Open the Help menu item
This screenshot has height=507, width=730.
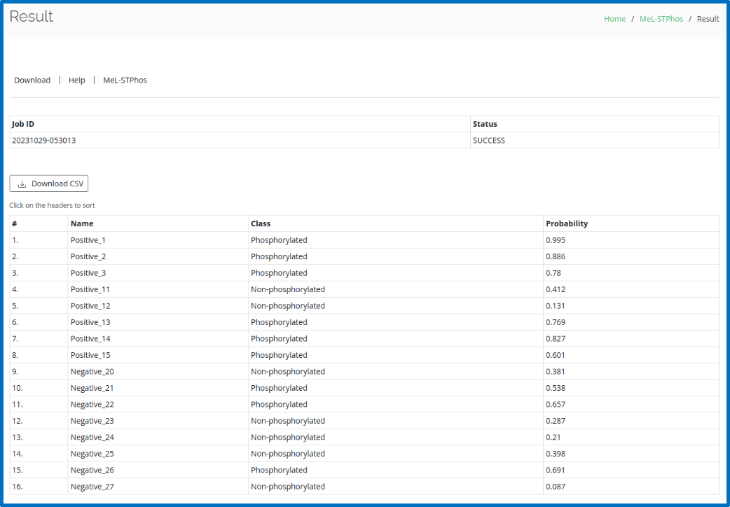click(x=77, y=80)
